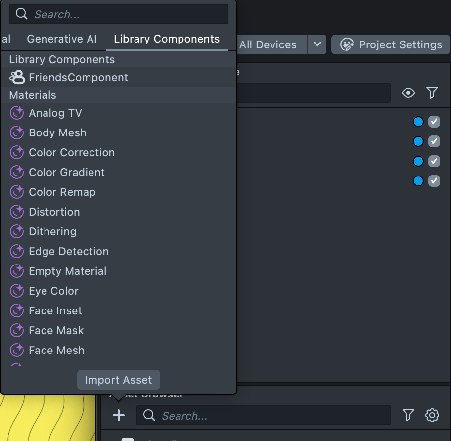This screenshot has width=451, height=441.
Task: Expand the All Devices dropdown arrow
Action: pos(317,44)
